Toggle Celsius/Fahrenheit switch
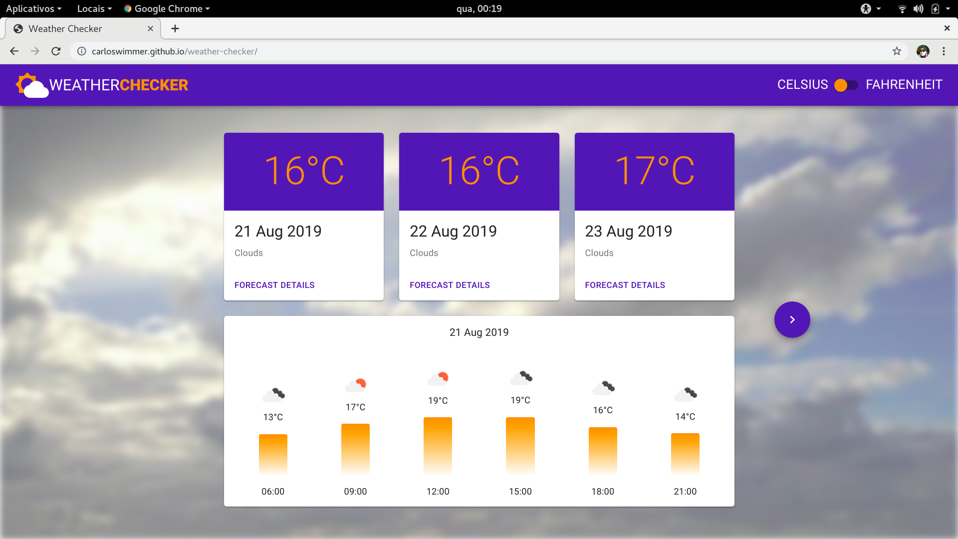This screenshot has height=539, width=958. [x=846, y=85]
